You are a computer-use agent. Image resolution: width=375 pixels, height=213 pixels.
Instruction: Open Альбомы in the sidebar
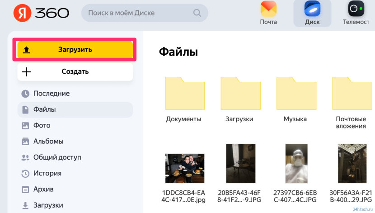[48, 141]
